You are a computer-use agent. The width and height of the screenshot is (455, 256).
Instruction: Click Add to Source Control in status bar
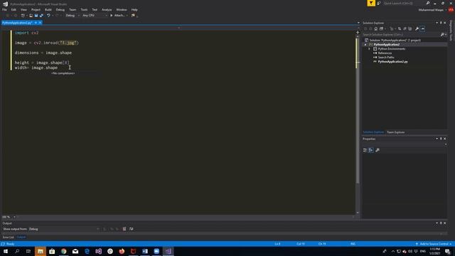click(x=434, y=244)
